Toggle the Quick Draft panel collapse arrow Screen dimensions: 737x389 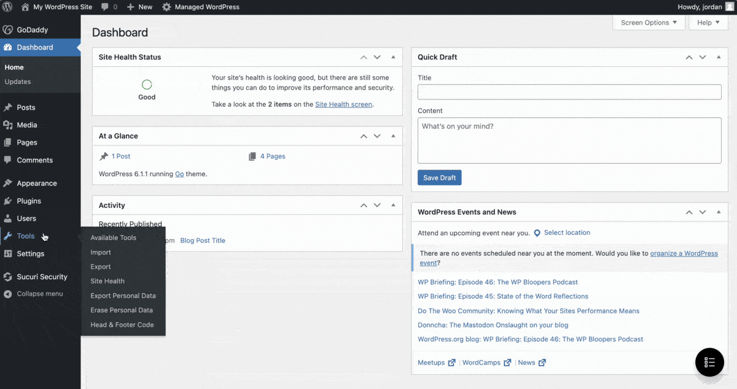(x=718, y=57)
